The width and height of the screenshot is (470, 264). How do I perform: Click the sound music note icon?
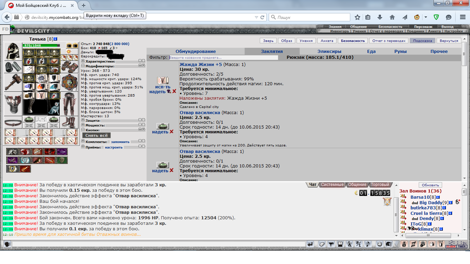367,244
